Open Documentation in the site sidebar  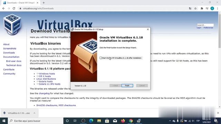[x=11, y=57]
